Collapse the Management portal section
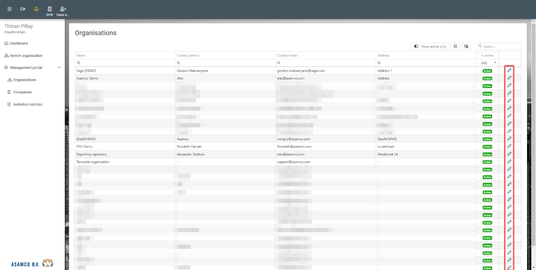This screenshot has height=270, width=536. (58, 68)
